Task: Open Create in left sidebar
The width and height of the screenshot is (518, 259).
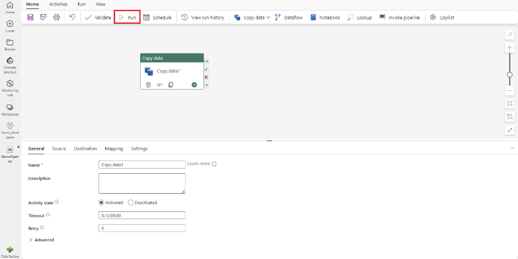Action: point(10,27)
